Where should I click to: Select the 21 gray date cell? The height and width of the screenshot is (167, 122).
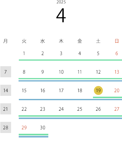[6, 109]
